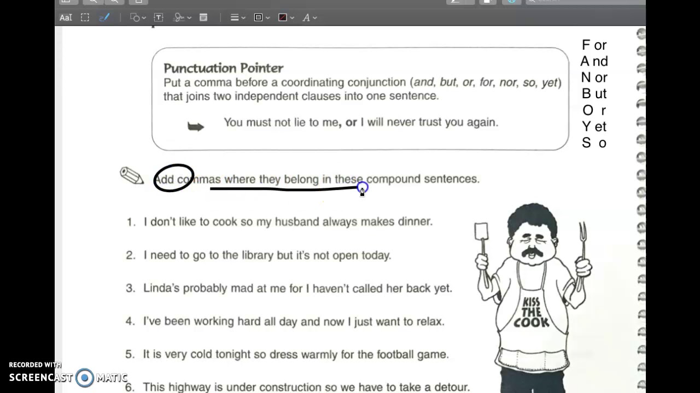
Task: Click sentence 4 'I've been working hard all day'
Action: coord(294,321)
